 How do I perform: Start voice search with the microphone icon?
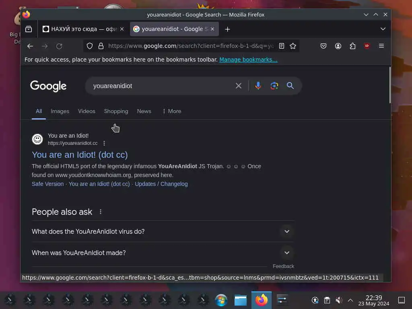tap(258, 86)
